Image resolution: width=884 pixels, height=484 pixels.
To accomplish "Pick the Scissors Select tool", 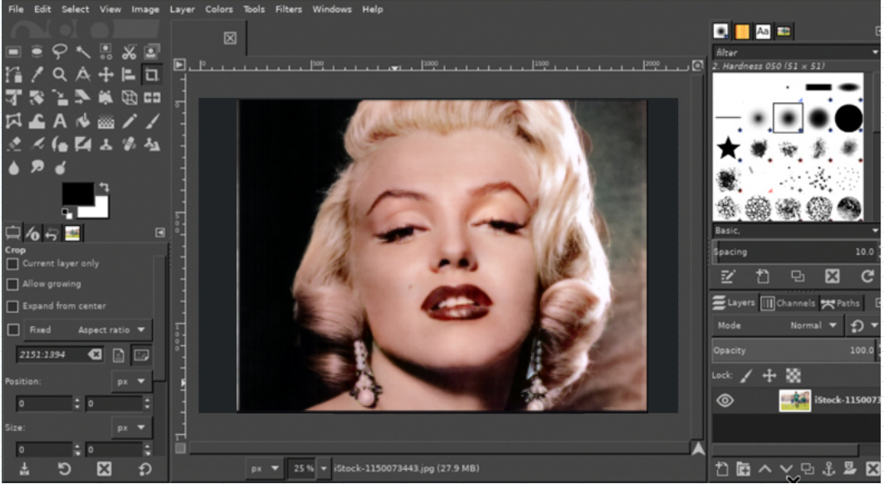I will pos(129,52).
